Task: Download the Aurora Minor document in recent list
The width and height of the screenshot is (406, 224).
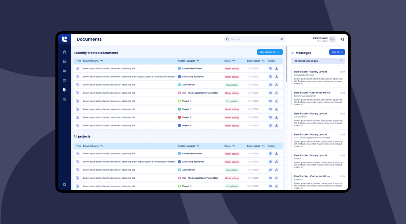Action: [276, 85]
